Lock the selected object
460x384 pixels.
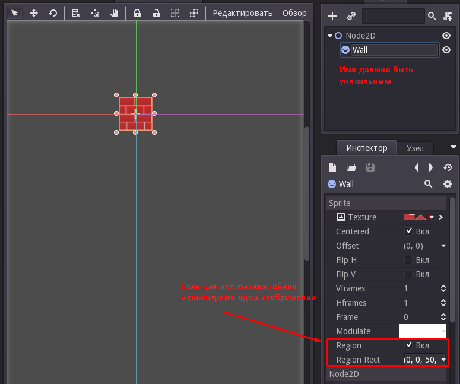coord(137,13)
